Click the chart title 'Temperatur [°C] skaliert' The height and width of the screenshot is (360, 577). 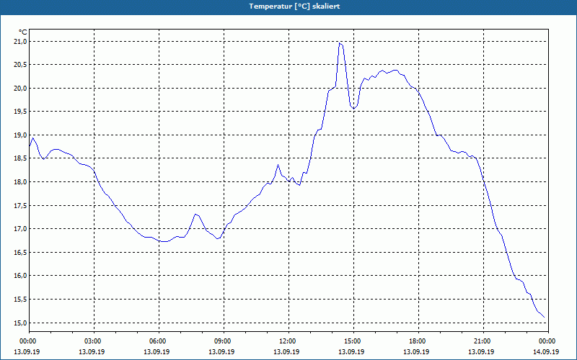tap(294, 6)
